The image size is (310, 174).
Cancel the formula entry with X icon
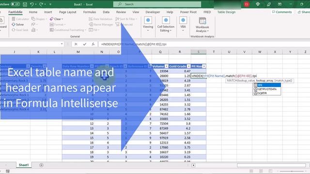76,44
